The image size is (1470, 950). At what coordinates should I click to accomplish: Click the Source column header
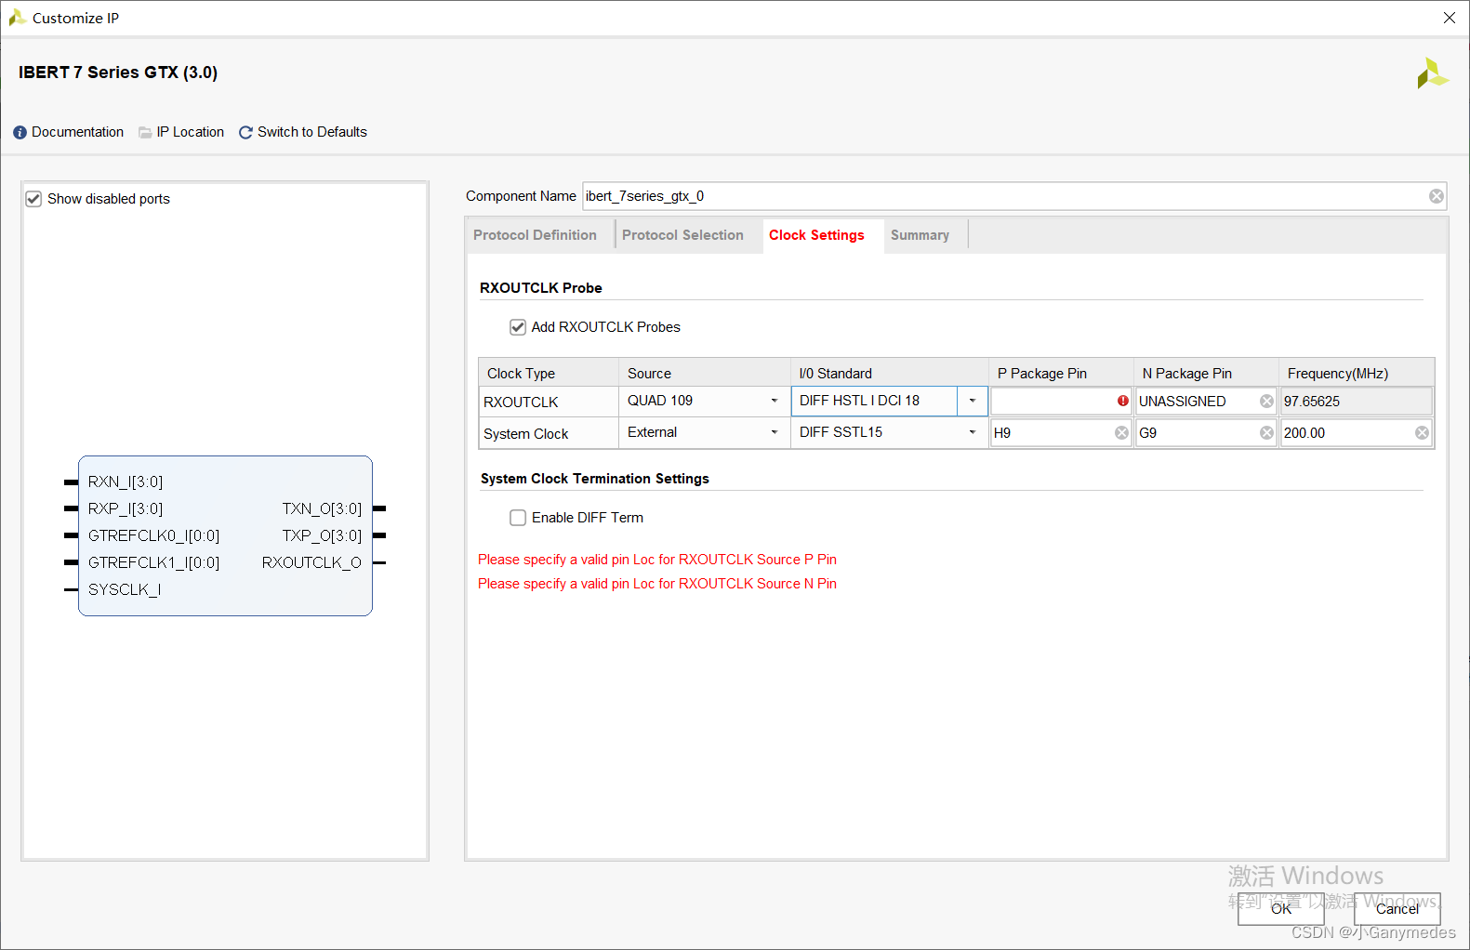point(704,373)
